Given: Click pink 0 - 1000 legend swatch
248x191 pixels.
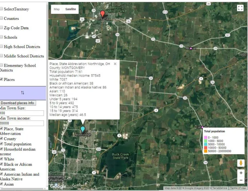Looking at the screenshot, I should point(205,137).
